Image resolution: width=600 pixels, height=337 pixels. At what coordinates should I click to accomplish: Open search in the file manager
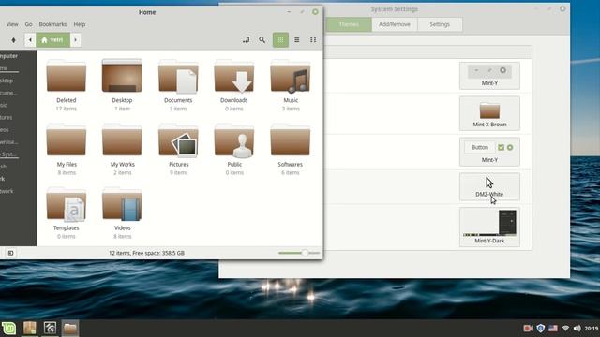[x=262, y=39]
